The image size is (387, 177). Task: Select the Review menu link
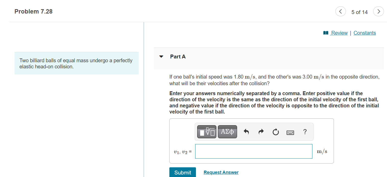pos(339,33)
